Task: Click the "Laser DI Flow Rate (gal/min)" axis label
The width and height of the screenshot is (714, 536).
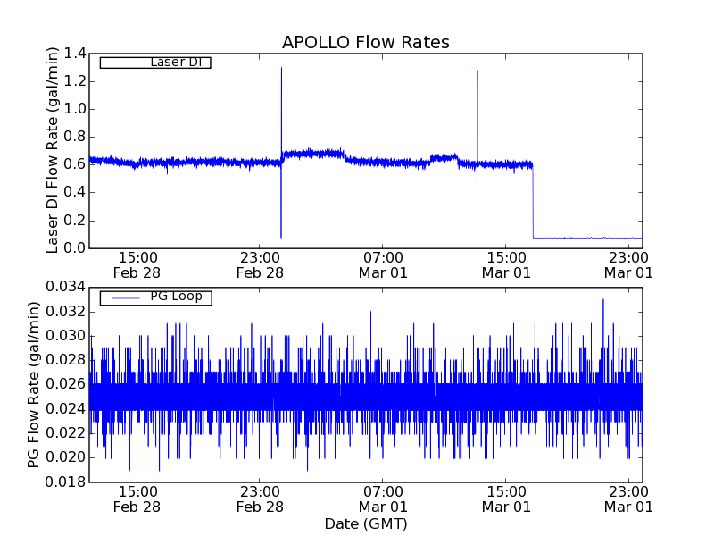Action: pyautogui.click(x=53, y=150)
